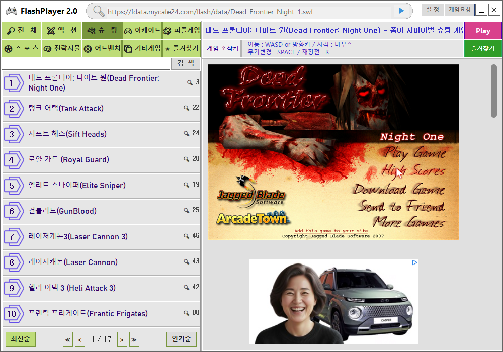Click the number 4 arrow icon
The width and height of the screenshot is (503, 352).
(14, 160)
